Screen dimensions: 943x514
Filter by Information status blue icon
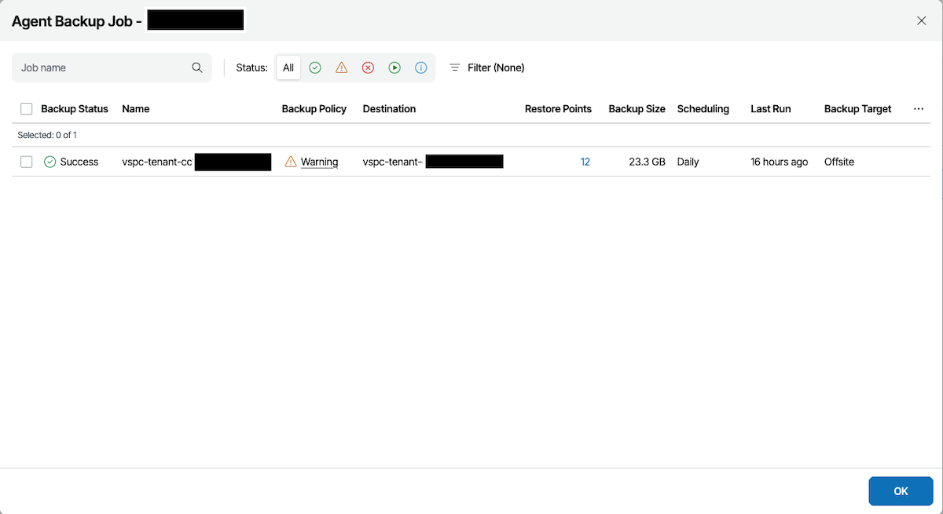coord(420,68)
